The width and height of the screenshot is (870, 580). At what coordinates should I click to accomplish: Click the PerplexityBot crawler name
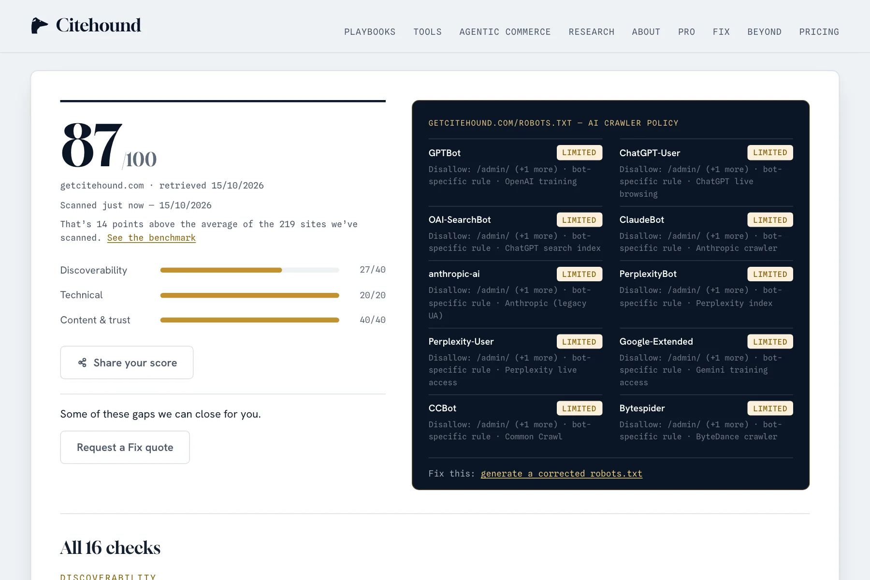(x=648, y=274)
